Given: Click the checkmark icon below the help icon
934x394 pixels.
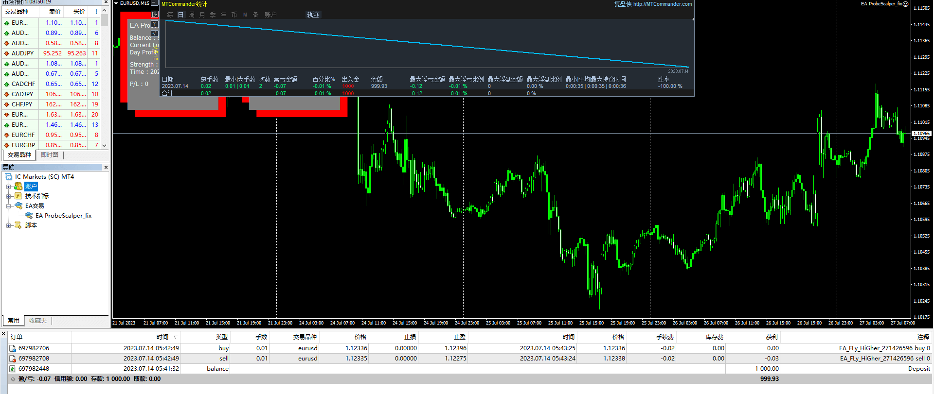Looking at the screenshot, I should pos(155,34).
